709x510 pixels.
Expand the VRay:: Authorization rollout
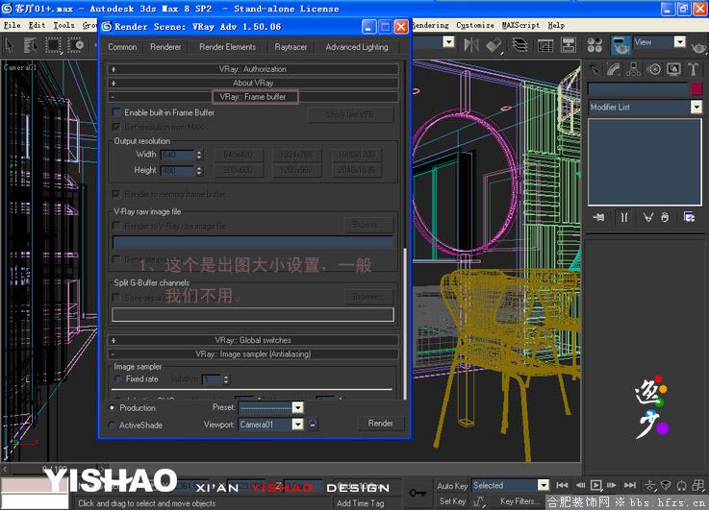click(253, 69)
